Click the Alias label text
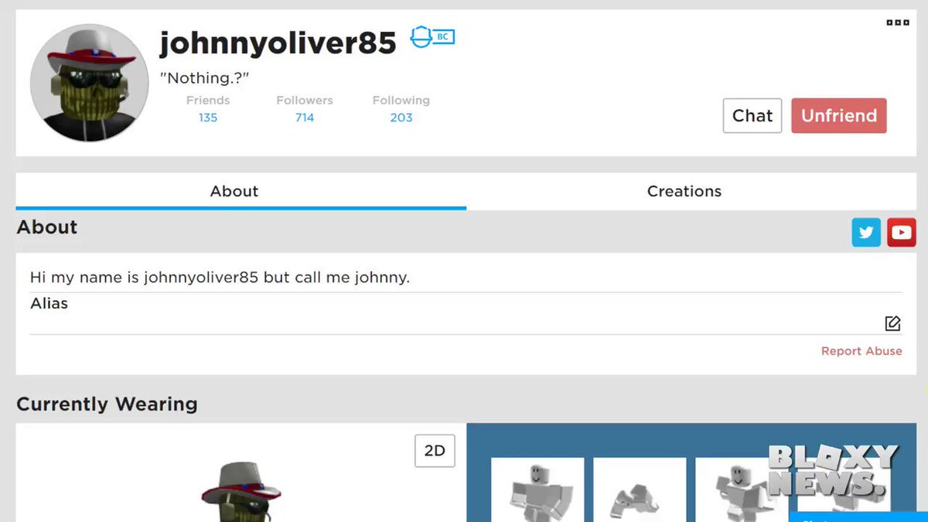Screen dimensions: 928x522 coord(49,303)
